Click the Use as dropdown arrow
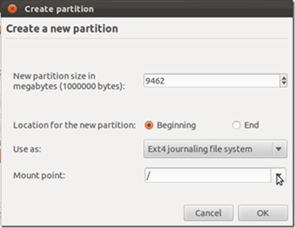Screen dimensions: 295x228 279,149
